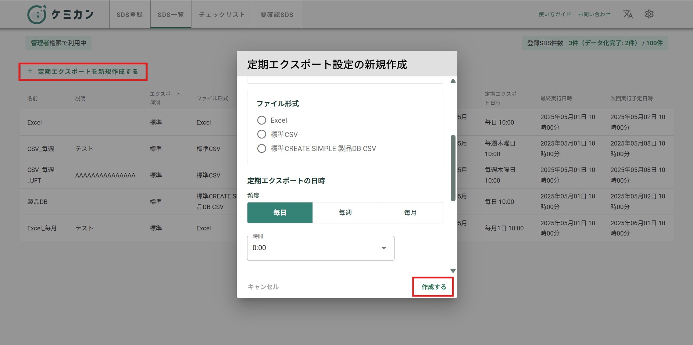The image size is (693, 345).
Task: Open the 使い方ガイド link
Action: click(x=555, y=14)
